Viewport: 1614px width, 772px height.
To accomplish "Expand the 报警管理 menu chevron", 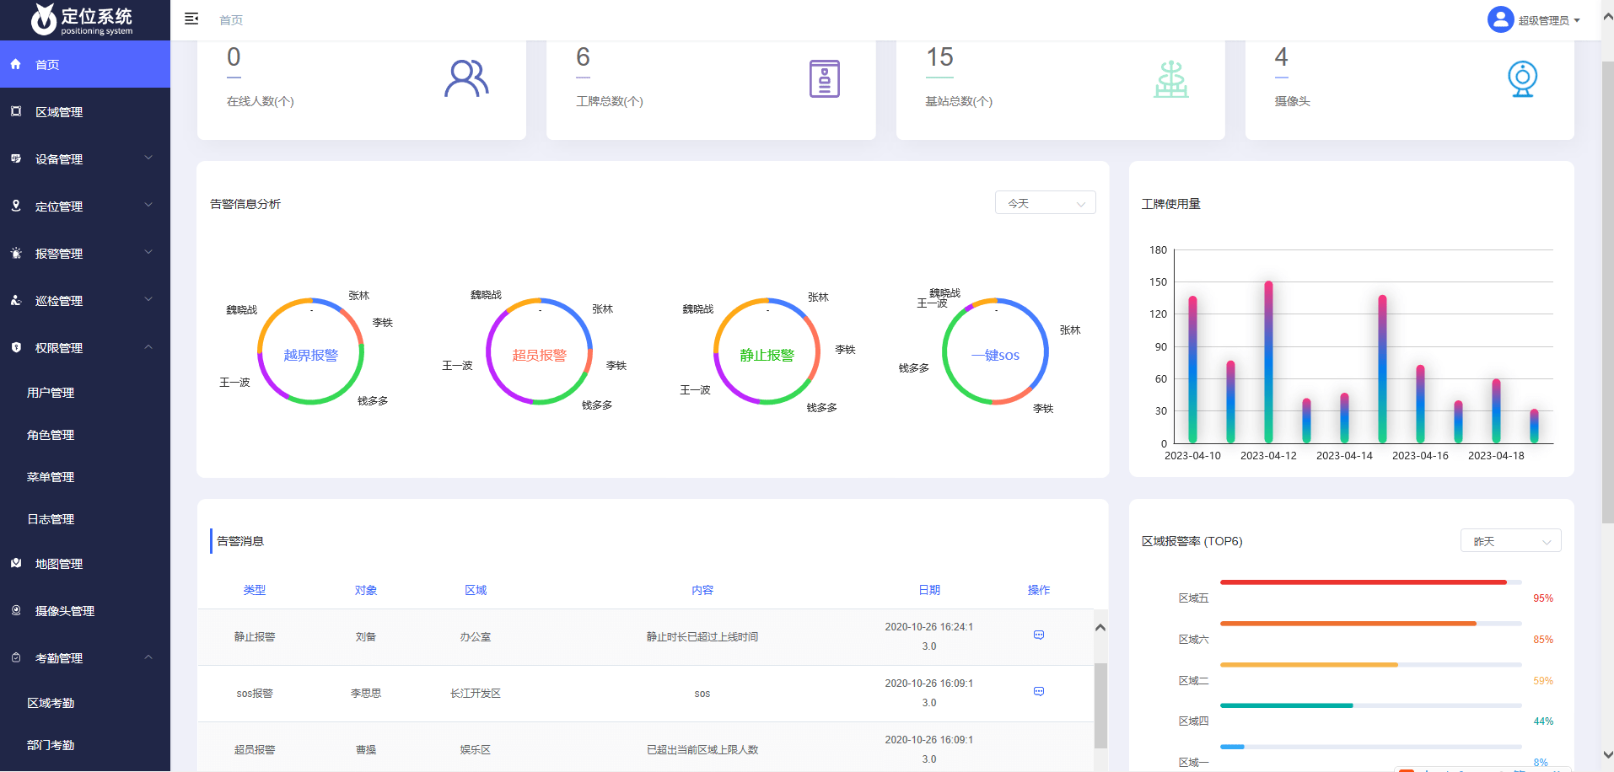I will 148,252.
